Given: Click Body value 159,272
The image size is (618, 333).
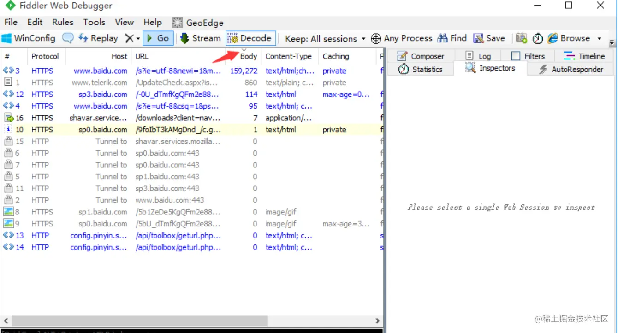Looking at the screenshot, I should 244,71.
